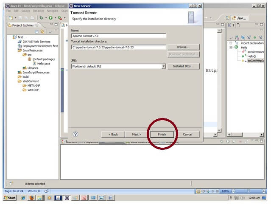Collapse the Hello class node in Outline
The image size is (271, 205).
pos(231,47)
